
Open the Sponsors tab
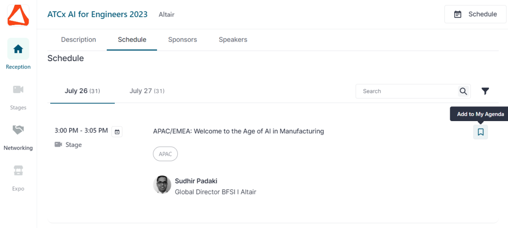click(183, 40)
